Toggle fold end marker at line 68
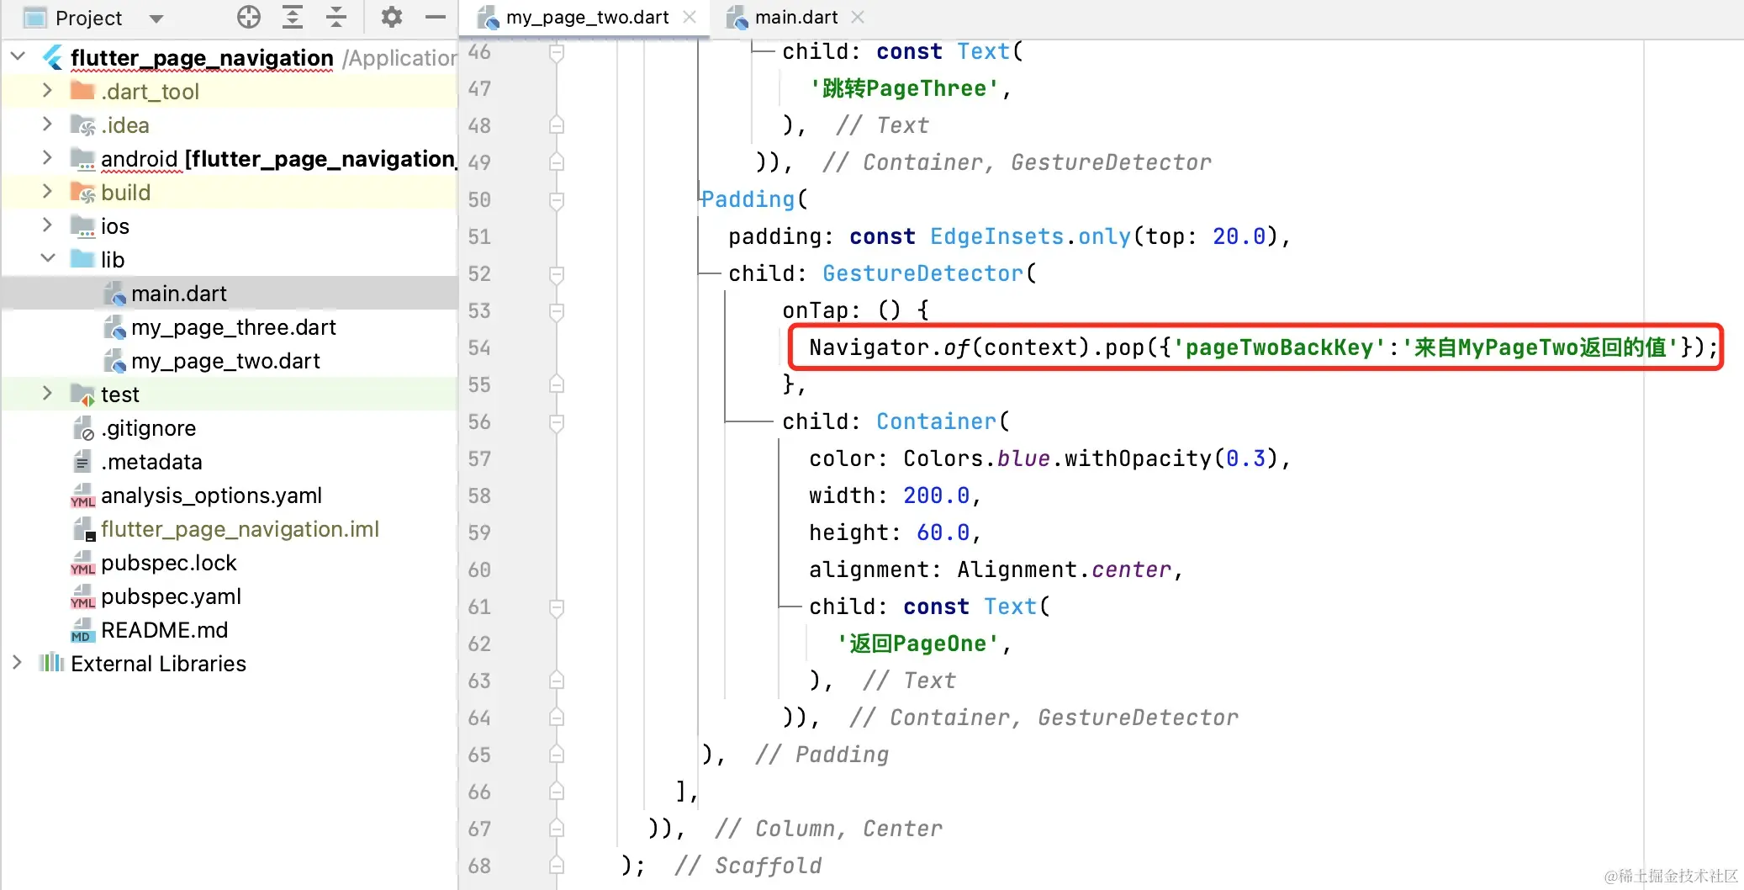The height and width of the screenshot is (890, 1744). (556, 865)
